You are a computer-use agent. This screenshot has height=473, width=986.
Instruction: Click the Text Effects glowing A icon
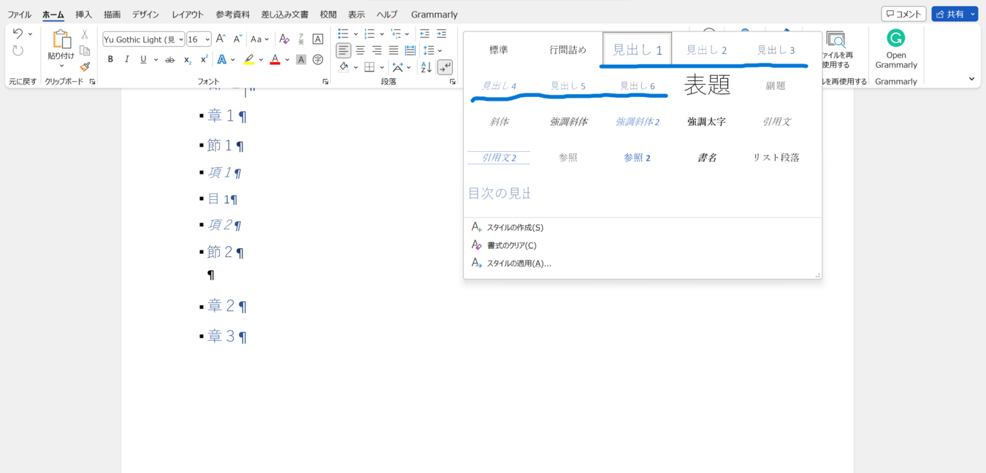click(221, 60)
